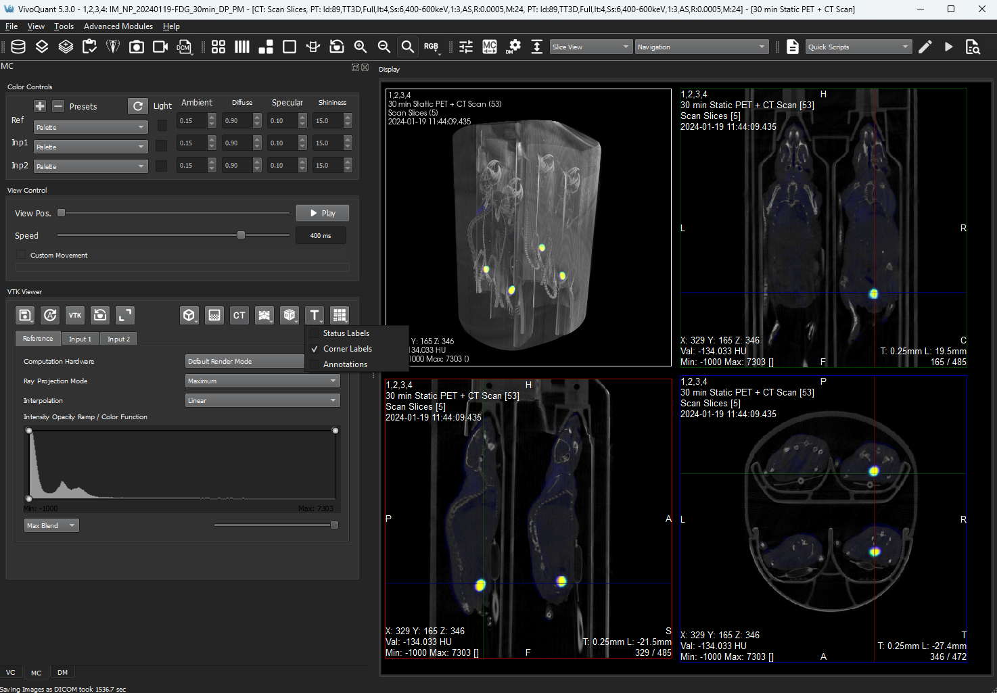Click the minus remove preset button
This screenshot has width=997, height=693.
click(x=58, y=106)
